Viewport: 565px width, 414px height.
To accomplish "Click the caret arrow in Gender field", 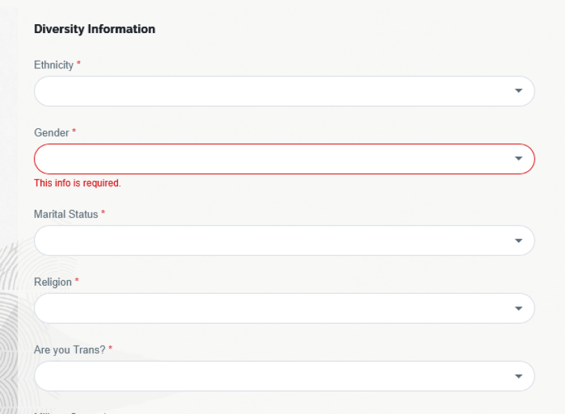I will (518, 159).
